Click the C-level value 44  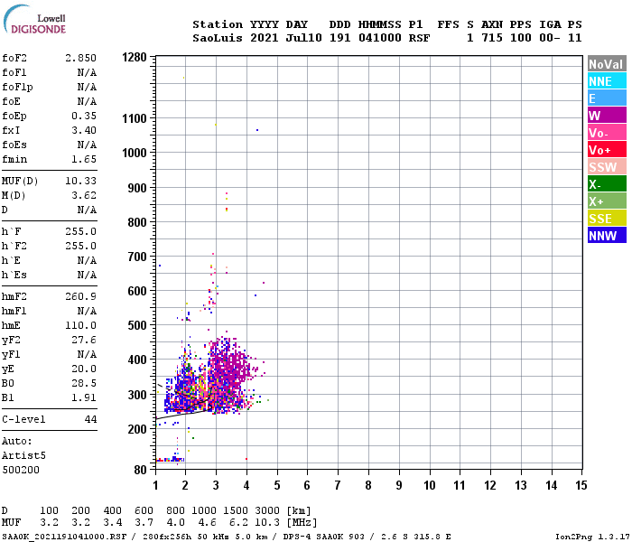90,419
